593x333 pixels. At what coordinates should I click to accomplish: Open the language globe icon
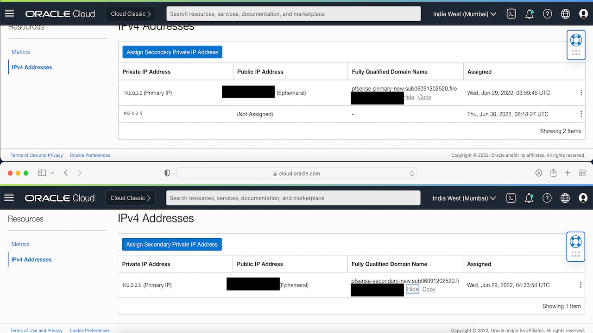pyautogui.click(x=565, y=197)
